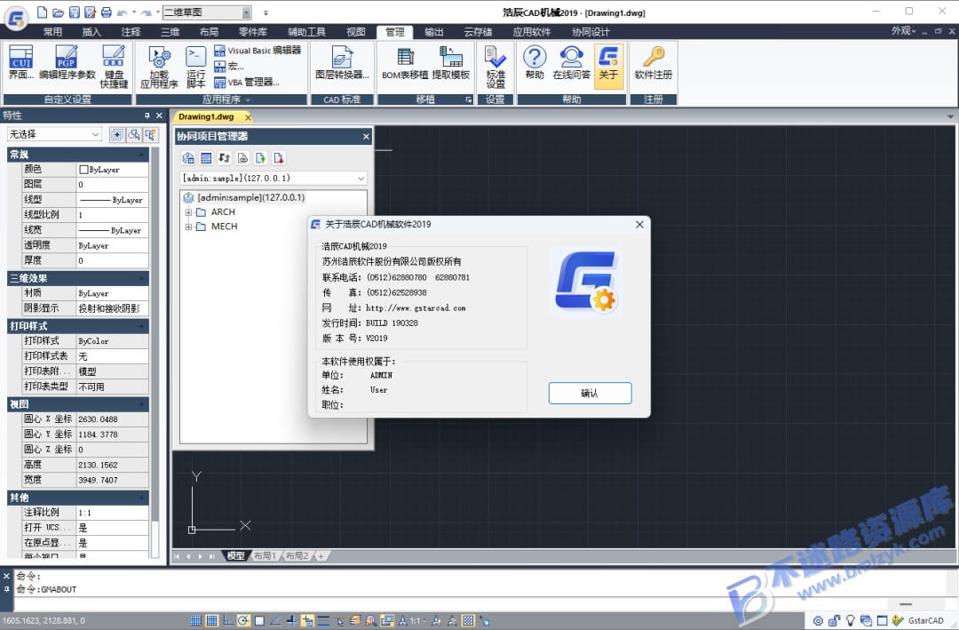Open 键盘快捷键 settings

(114, 67)
